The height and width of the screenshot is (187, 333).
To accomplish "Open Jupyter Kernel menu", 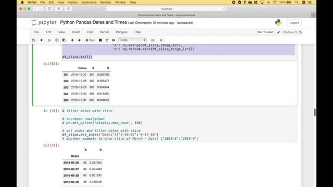I will (x=104, y=32).
